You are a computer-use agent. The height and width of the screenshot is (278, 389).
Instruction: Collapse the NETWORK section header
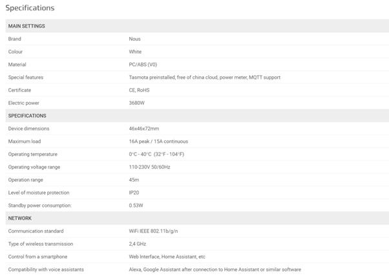coord(20,218)
